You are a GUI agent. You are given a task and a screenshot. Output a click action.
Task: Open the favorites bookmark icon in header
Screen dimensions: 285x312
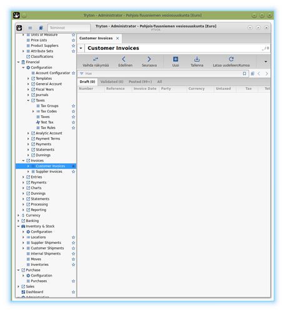click(x=41, y=27)
